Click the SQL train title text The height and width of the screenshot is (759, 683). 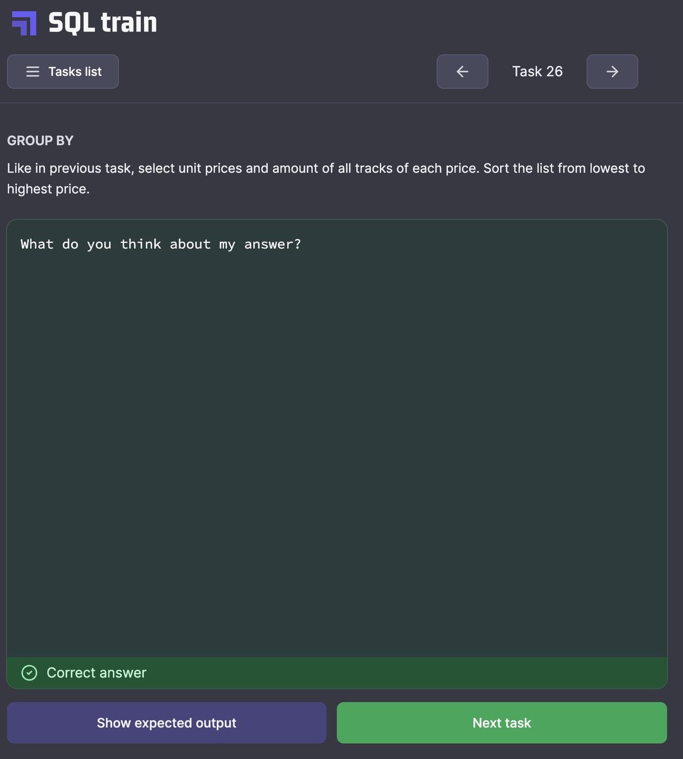[x=102, y=23]
